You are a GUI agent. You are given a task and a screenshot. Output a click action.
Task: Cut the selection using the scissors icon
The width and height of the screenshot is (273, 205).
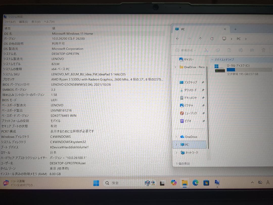pyautogui.click(x=206, y=50)
